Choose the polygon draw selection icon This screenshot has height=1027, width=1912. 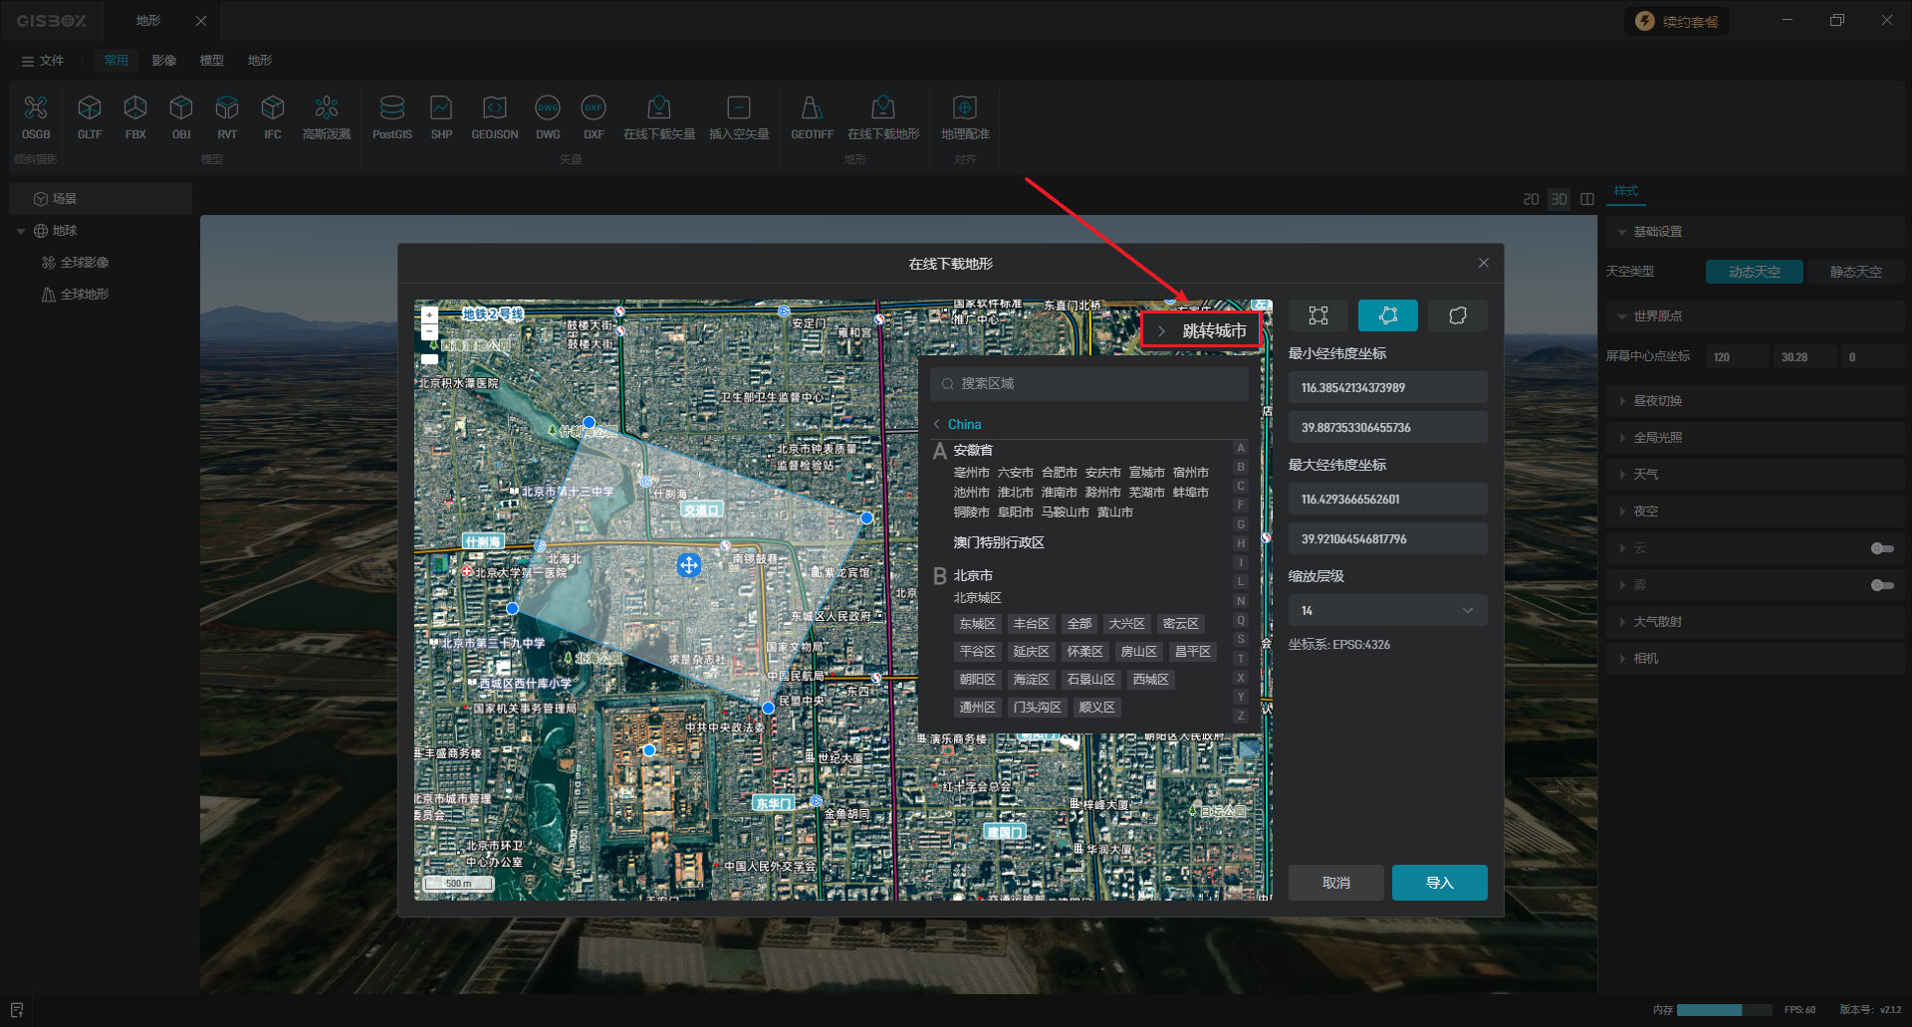pyautogui.click(x=1387, y=315)
